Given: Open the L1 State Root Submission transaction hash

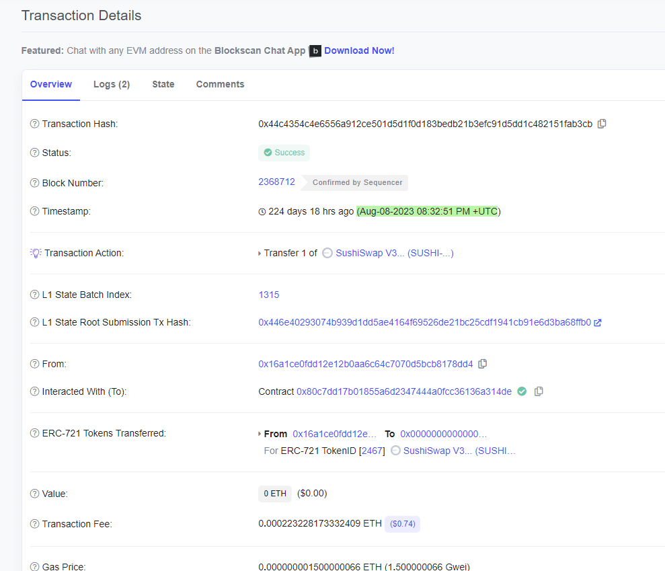Looking at the screenshot, I should coord(424,322).
